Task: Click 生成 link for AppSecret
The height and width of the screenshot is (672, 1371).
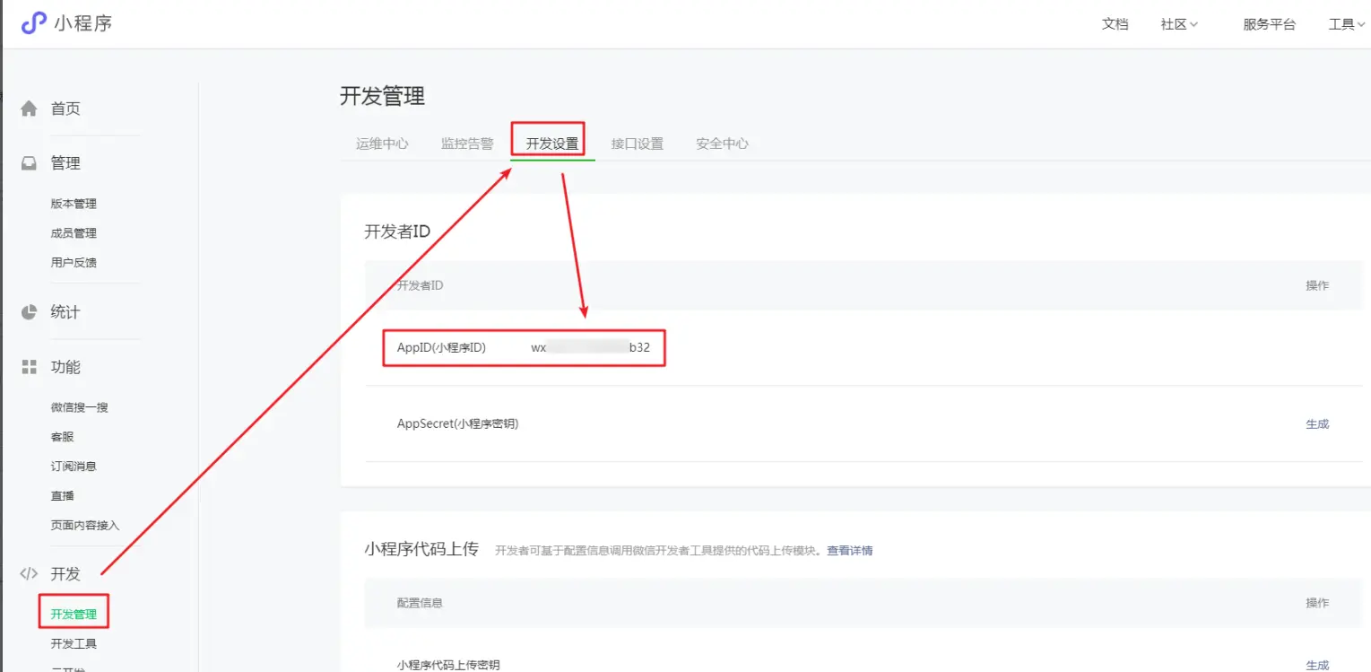Action: tap(1316, 424)
